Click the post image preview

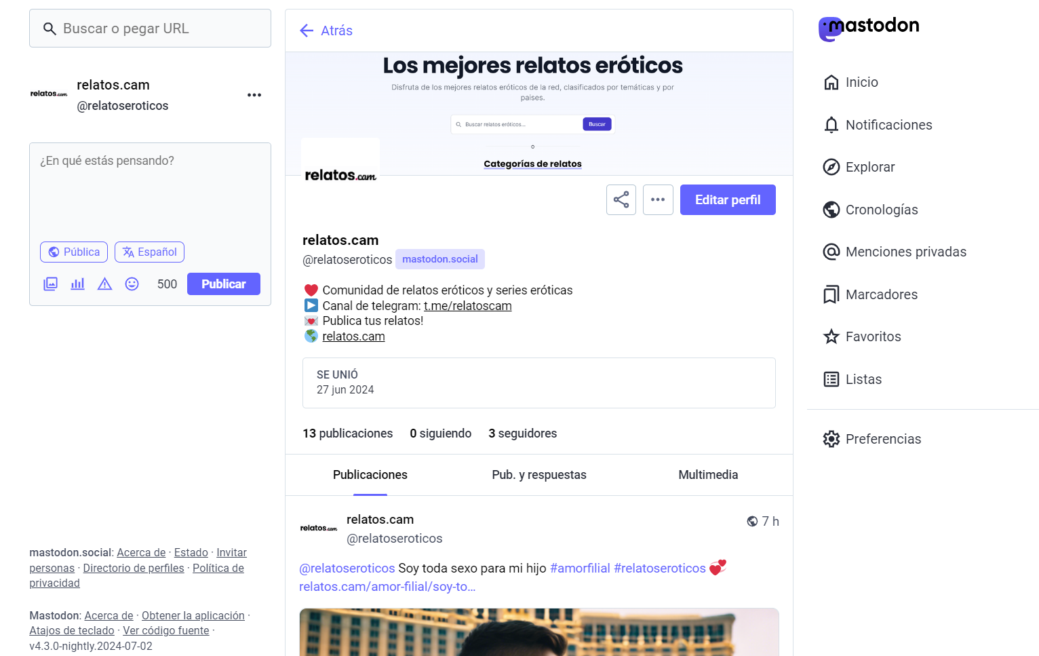539,632
